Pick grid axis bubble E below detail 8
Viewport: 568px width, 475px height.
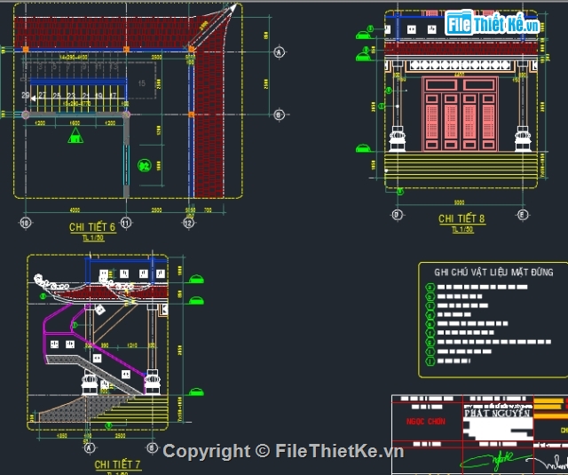[x=522, y=215]
